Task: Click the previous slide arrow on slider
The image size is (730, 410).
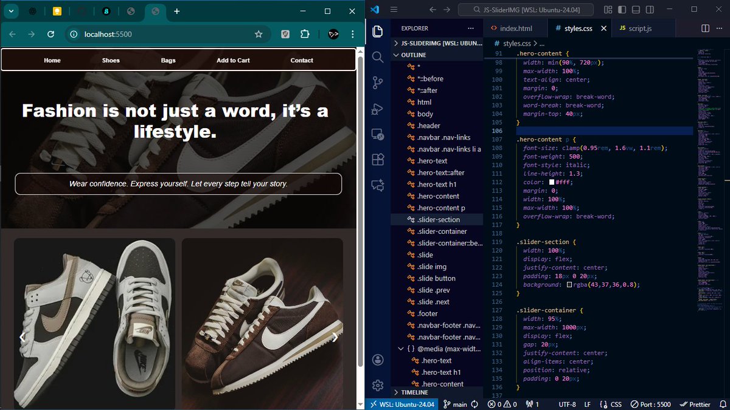Action: tap(23, 337)
